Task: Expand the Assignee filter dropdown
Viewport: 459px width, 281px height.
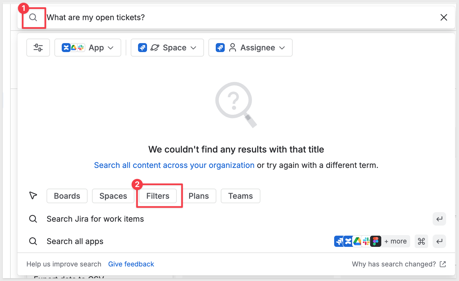Action: pos(250,48)
